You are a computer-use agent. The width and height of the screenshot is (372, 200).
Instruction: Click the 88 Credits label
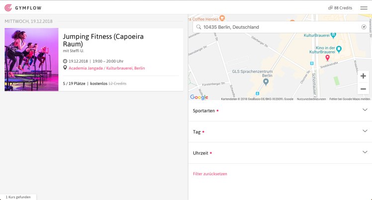tap(343, 8)
